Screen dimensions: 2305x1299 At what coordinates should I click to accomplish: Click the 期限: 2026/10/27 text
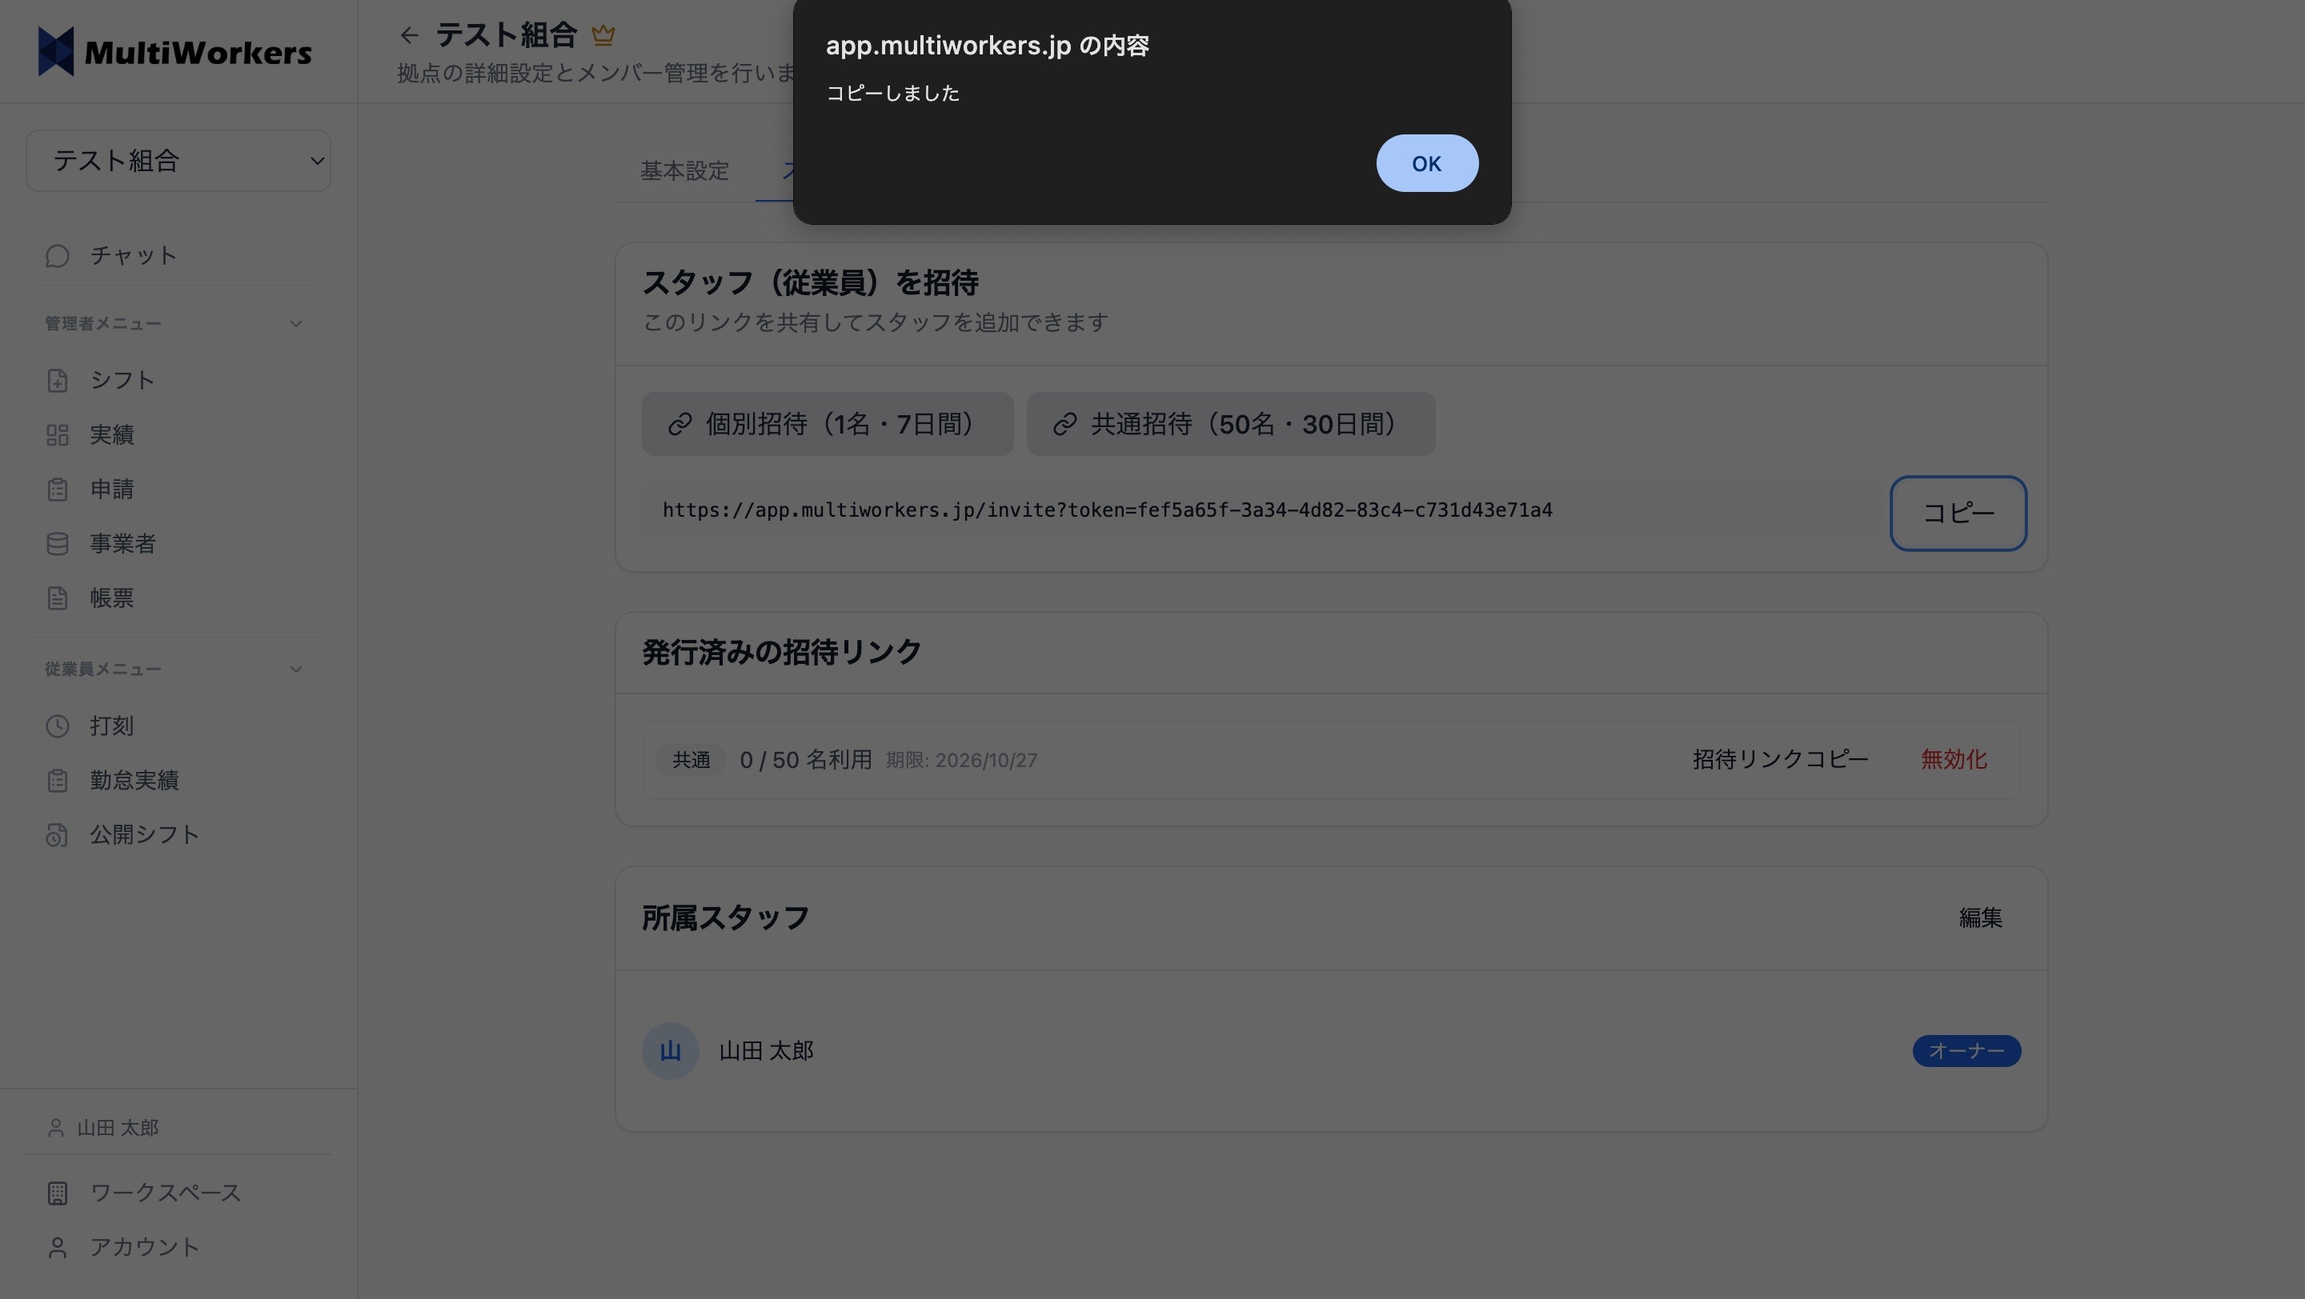(x=961, y=761)
